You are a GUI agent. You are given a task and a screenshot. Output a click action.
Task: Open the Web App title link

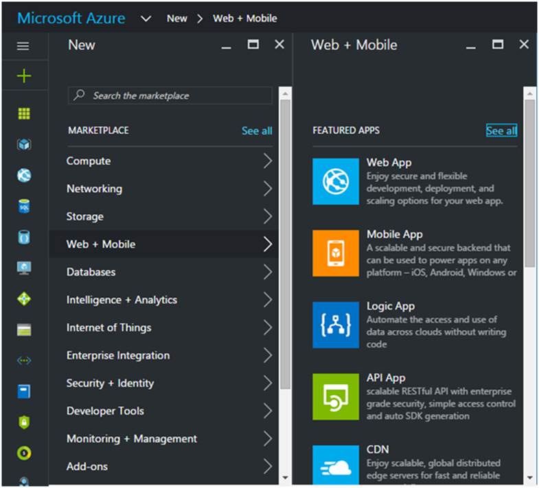[389, 162]
